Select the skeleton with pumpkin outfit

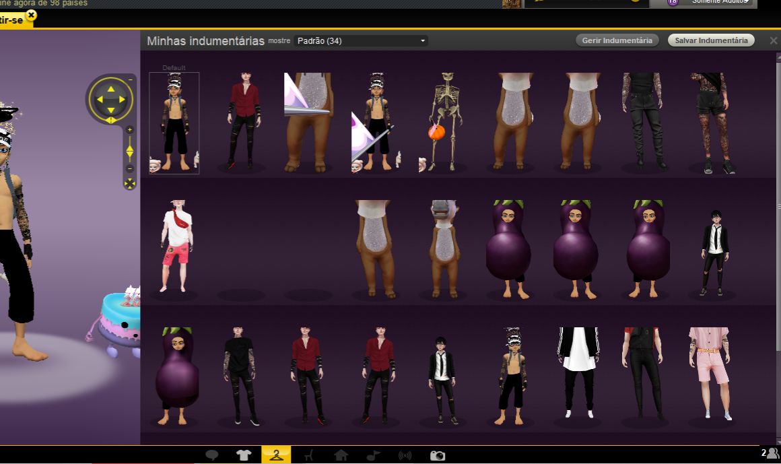(444, 123)
